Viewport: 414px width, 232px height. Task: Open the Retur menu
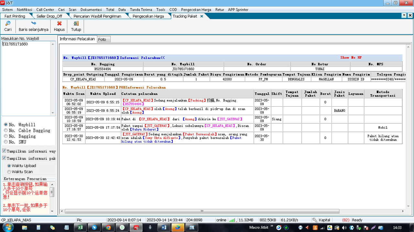pos(220,10)
